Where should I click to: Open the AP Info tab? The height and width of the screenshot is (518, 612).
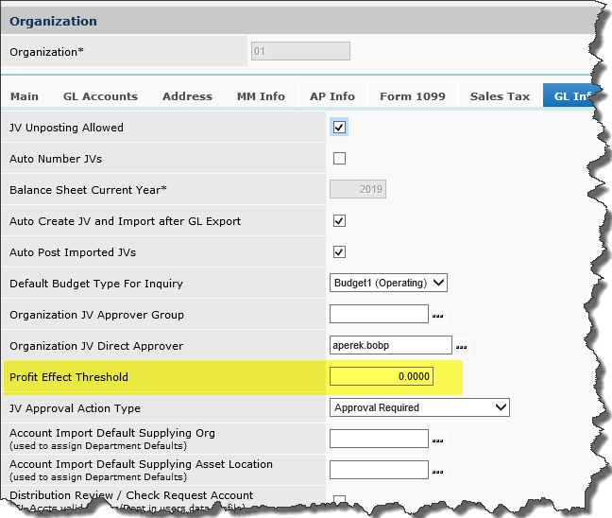tap(332, 96)
